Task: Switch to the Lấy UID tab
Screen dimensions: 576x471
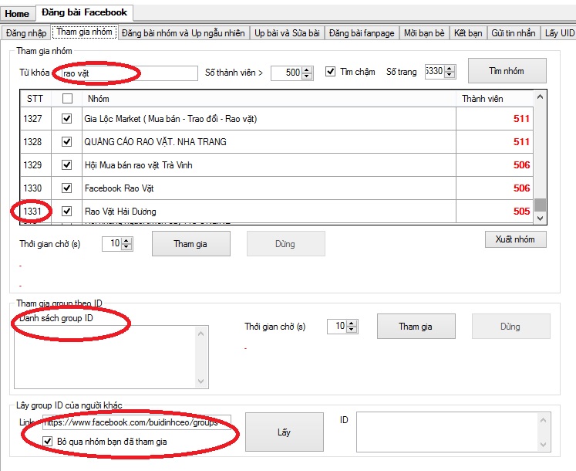Action: 559,33
